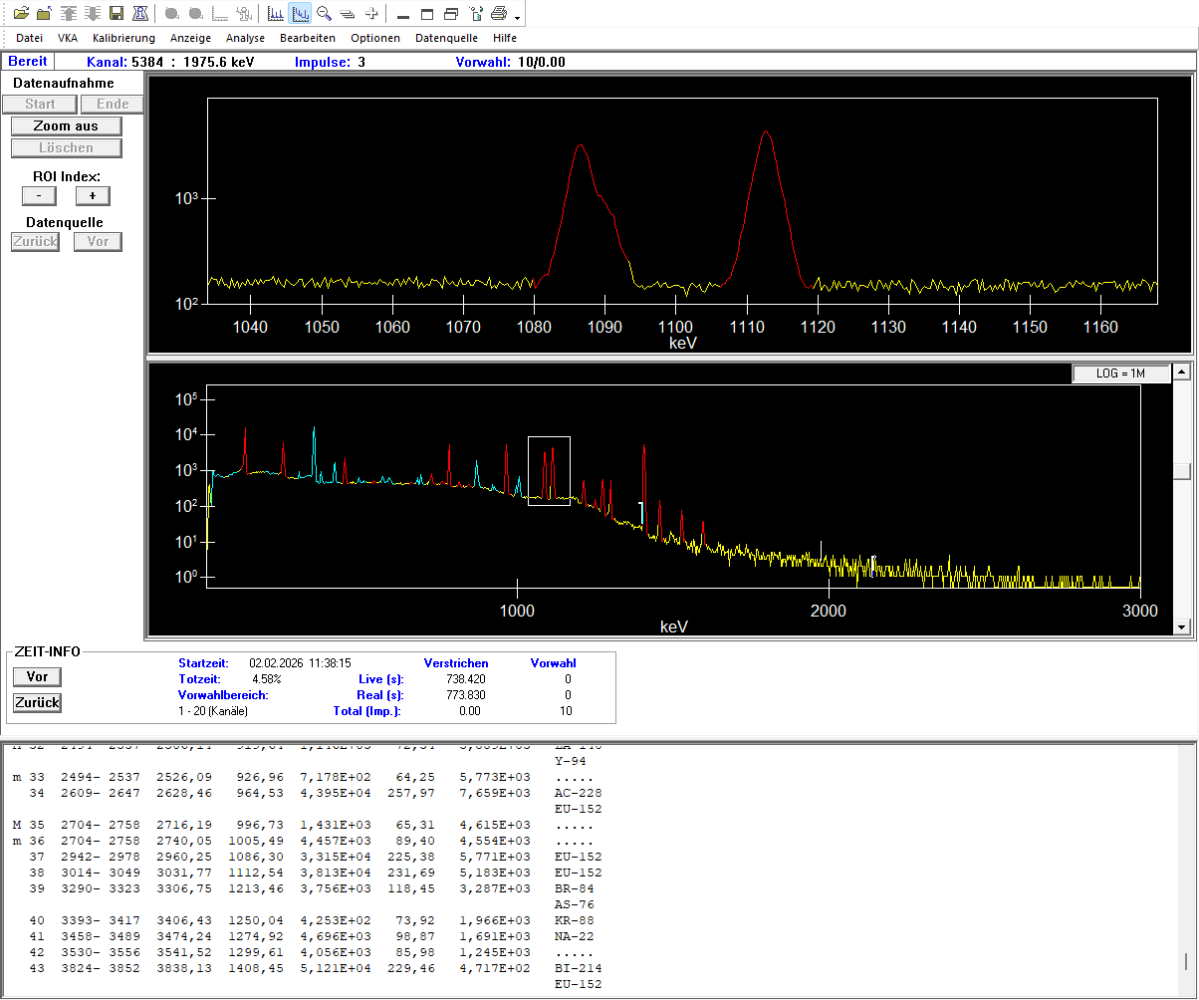Click the spectrum panel scroll up arrow
The width and height of the screenshot is (1199, 1000).
1182,373
